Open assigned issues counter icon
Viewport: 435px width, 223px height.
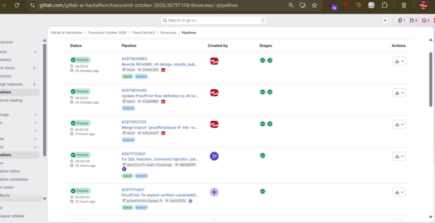pos(402,20)
